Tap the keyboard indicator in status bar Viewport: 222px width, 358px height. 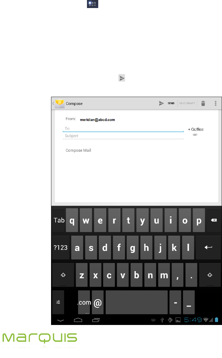tap(153, 320)
